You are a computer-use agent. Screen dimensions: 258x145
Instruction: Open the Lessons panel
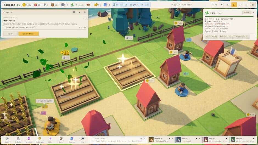coord(29,140)
